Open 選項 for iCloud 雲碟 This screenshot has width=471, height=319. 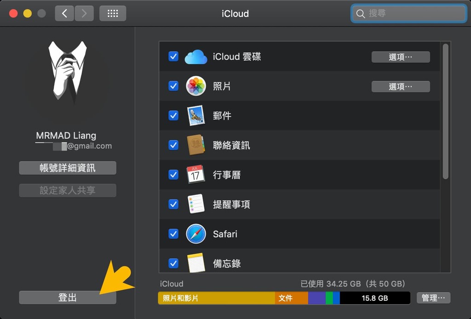pyautogui.click(x=401, y=57)
